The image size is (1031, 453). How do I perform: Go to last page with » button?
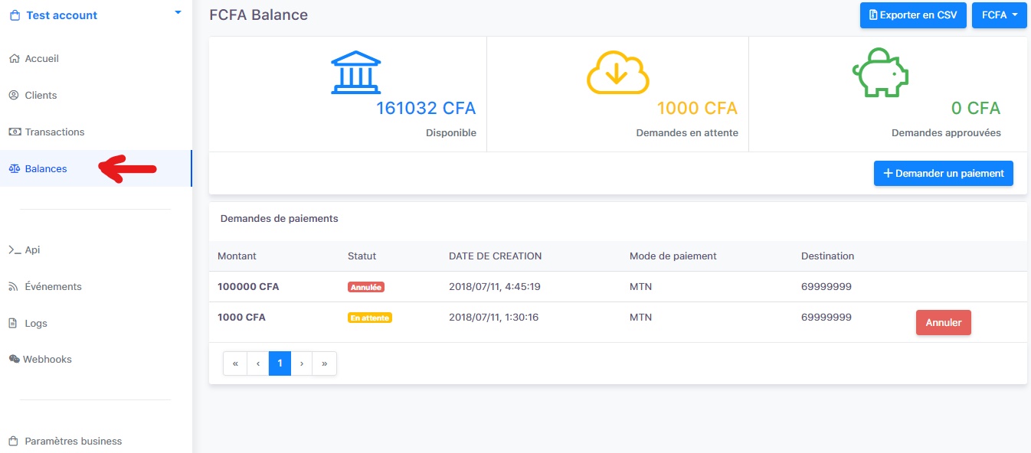[325, 363]
